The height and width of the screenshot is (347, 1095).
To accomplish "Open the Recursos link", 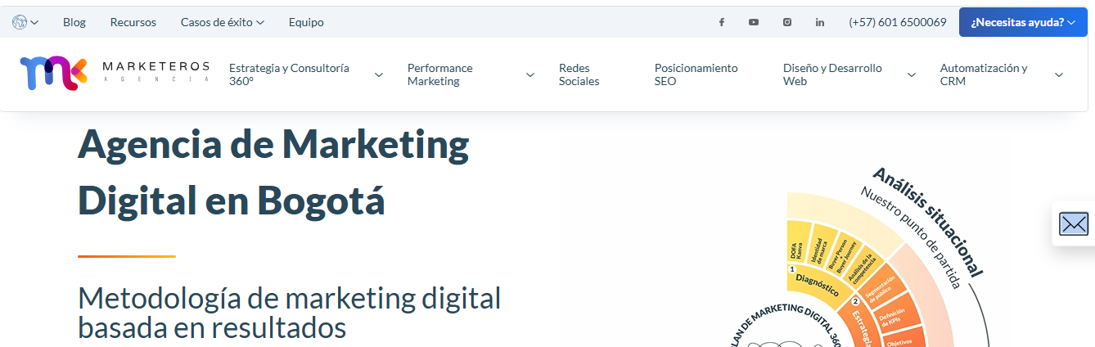I will pyautogui.click(x=133, y=22).
